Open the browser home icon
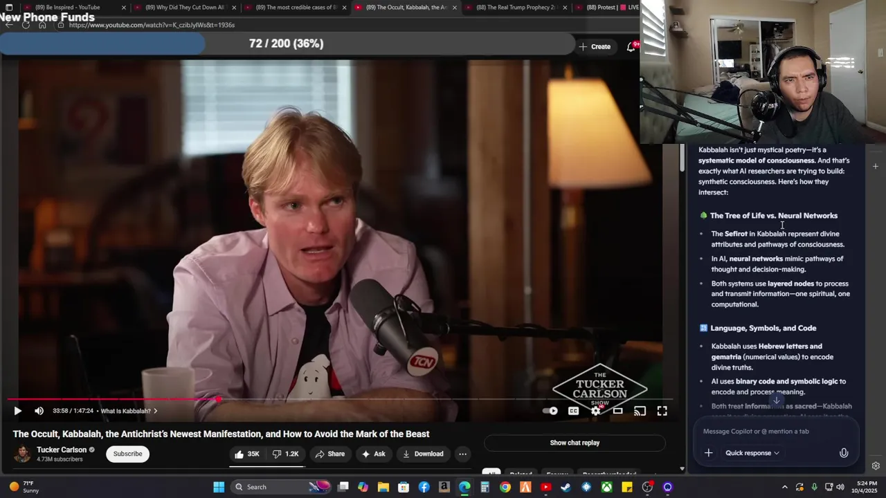886x498 pixels. point(42,25)
